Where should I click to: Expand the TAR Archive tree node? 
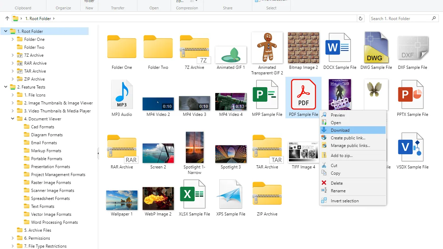point(12,71)
